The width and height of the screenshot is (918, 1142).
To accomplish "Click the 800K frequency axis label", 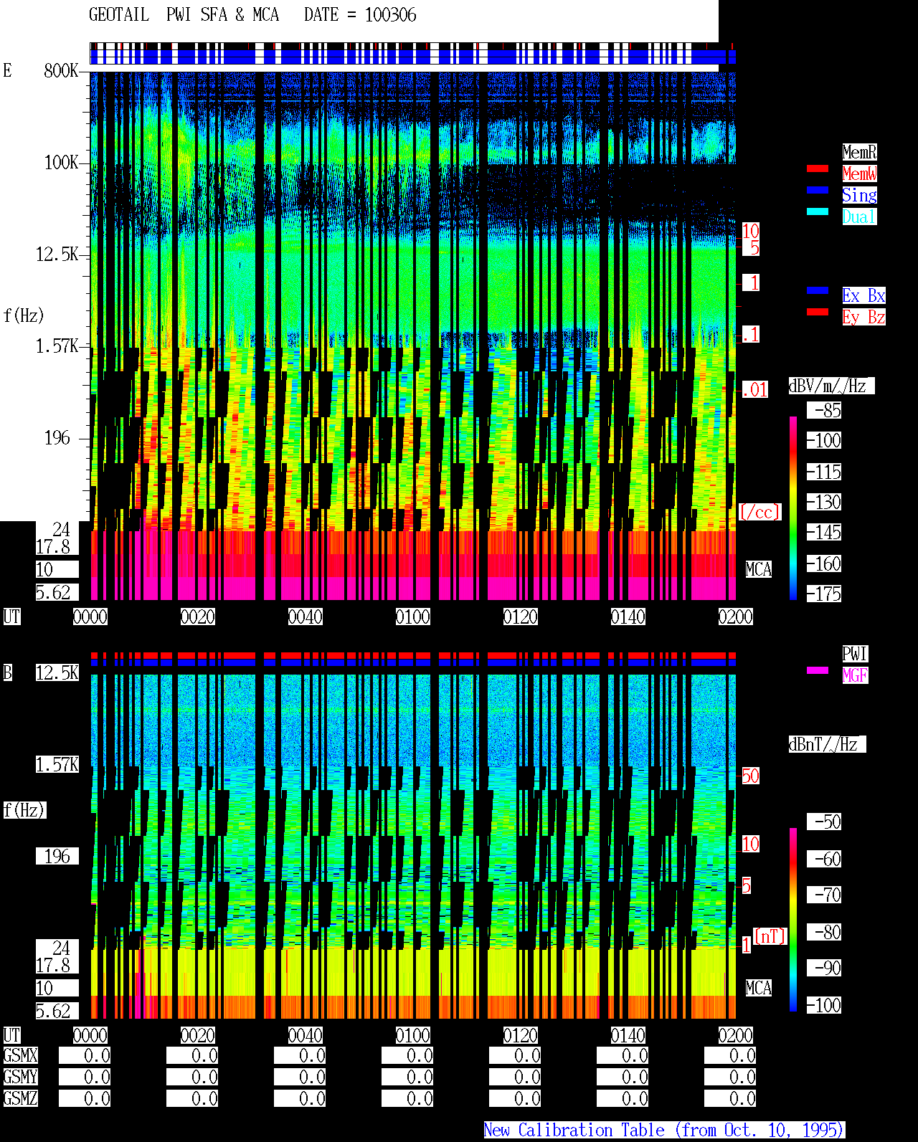I will [x=61, y=70].
